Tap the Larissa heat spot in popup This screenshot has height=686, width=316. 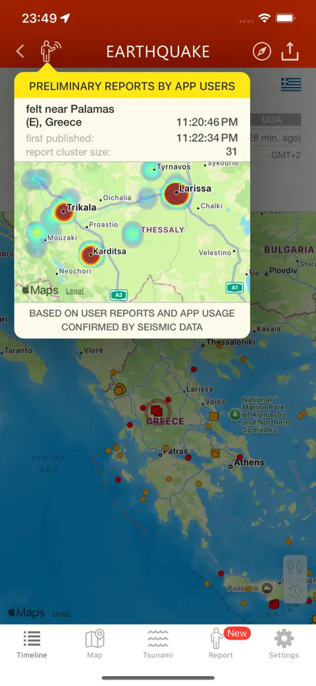176,193
